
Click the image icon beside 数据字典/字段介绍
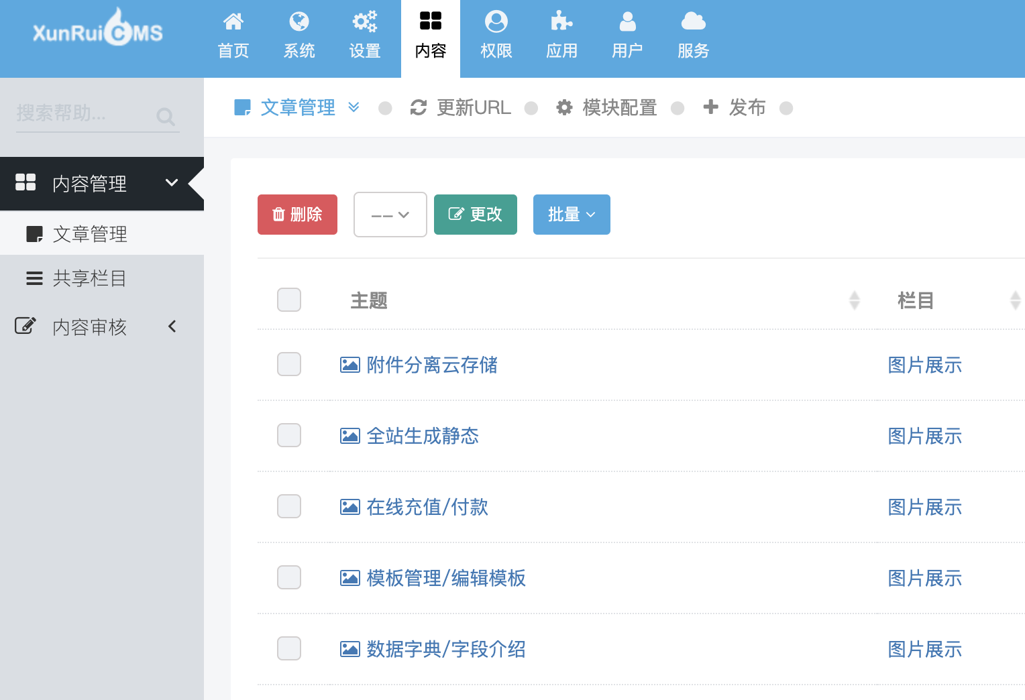click(350, 649)
